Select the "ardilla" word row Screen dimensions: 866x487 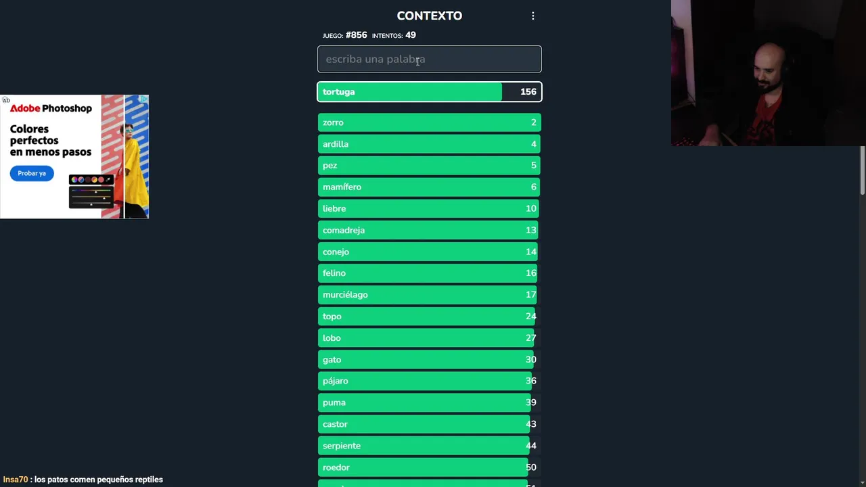429,144
